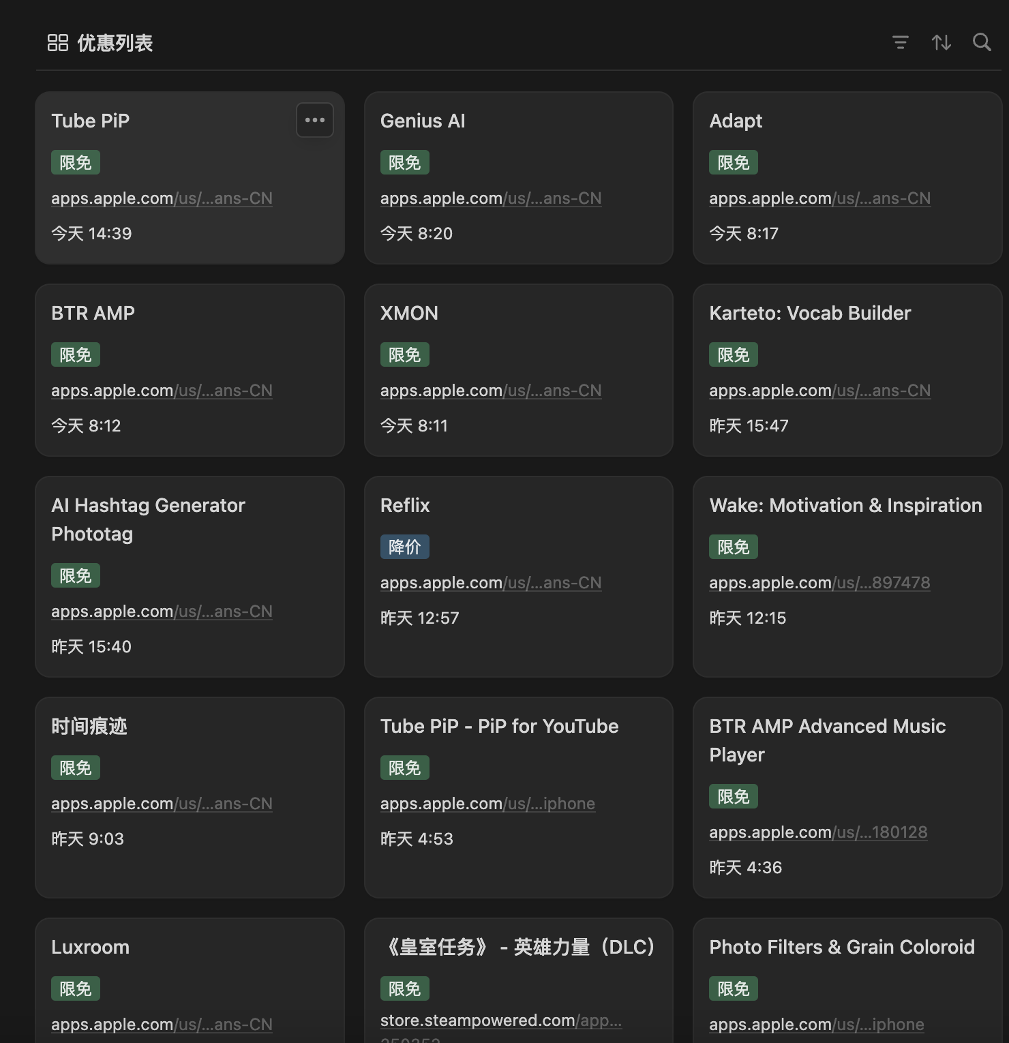Click the 今天 8:17 timestamp
This screenshot has width=1009, height=1043.
click(x=744, y=234)
